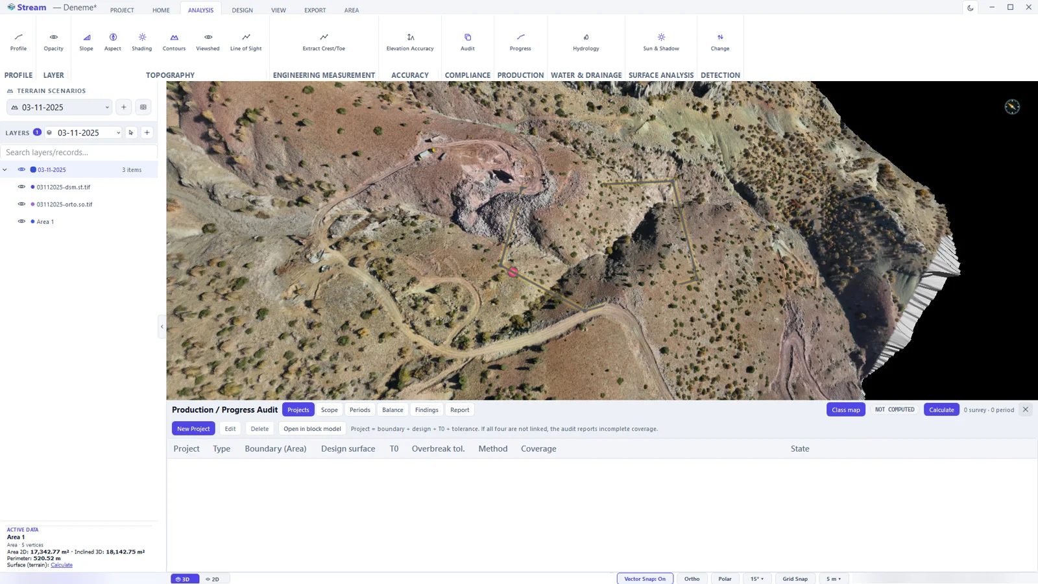This screenshot has height=584, width=1038.
Task: Start Extract Crest/Toe measurement
Action: pyautogui.click(x=324, y=42)
